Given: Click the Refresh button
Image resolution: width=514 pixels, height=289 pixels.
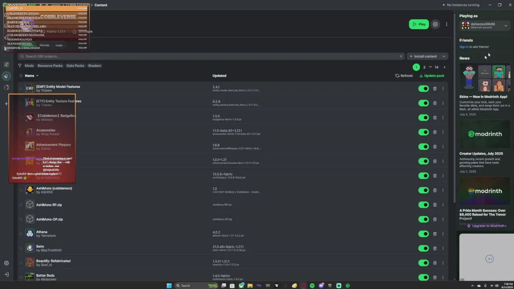Looking at the screenshot, I should pos(404,75).
